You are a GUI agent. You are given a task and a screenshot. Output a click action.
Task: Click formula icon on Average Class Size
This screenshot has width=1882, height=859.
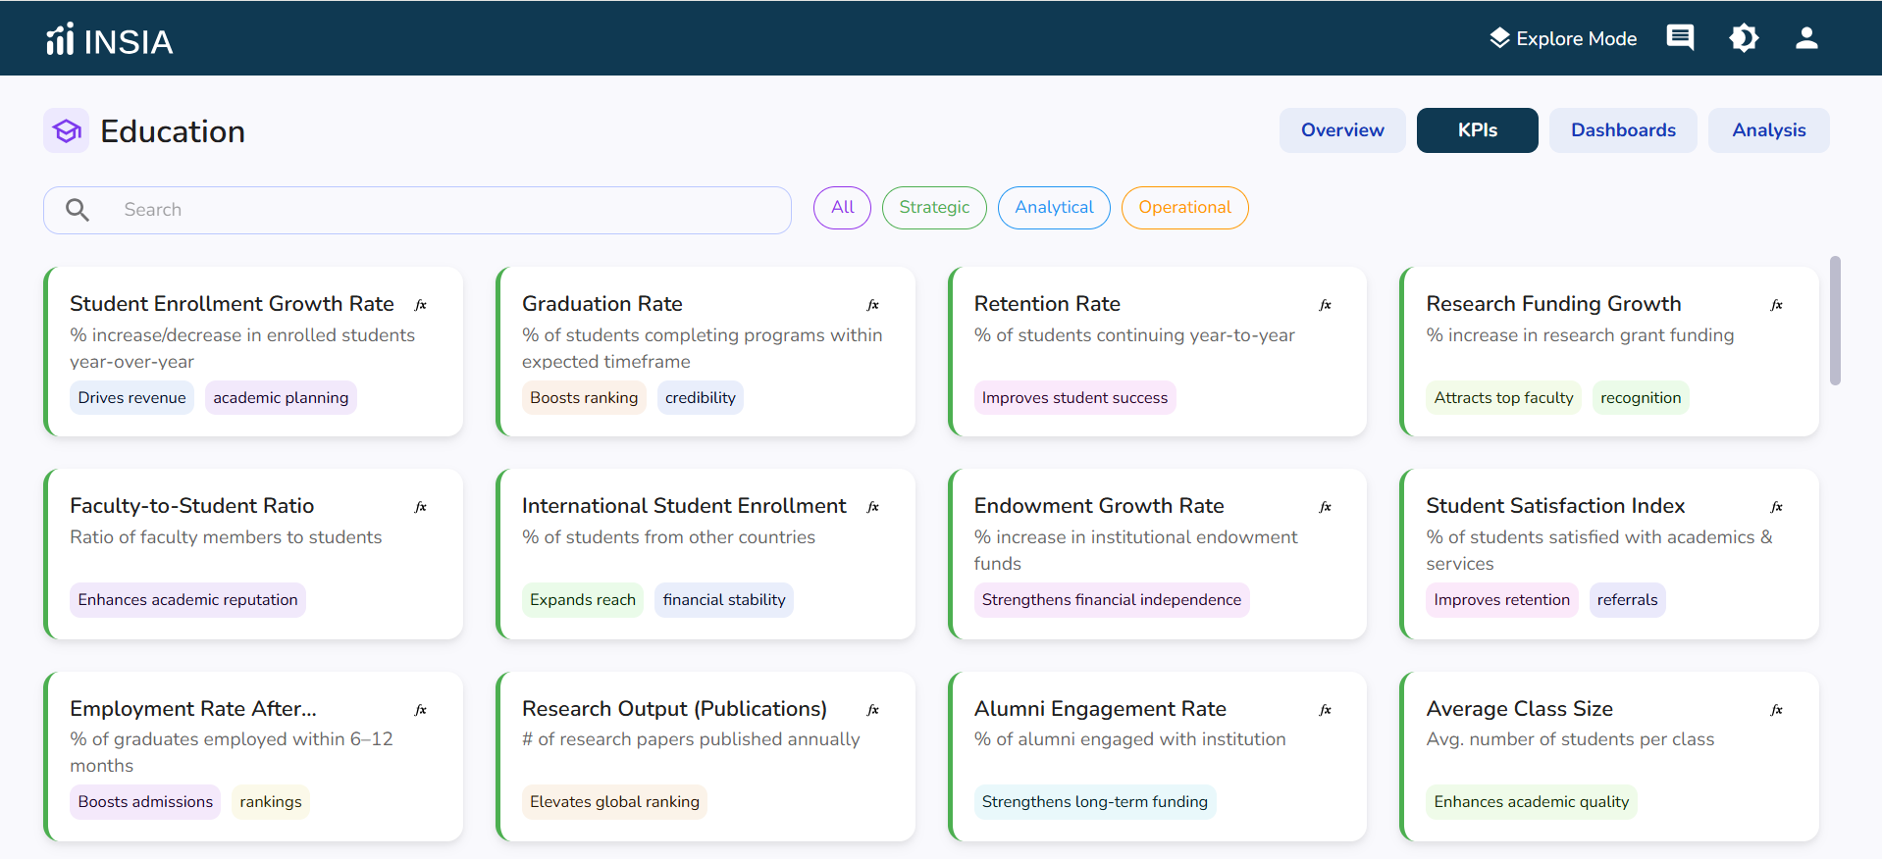click(x=1777, y=710)
